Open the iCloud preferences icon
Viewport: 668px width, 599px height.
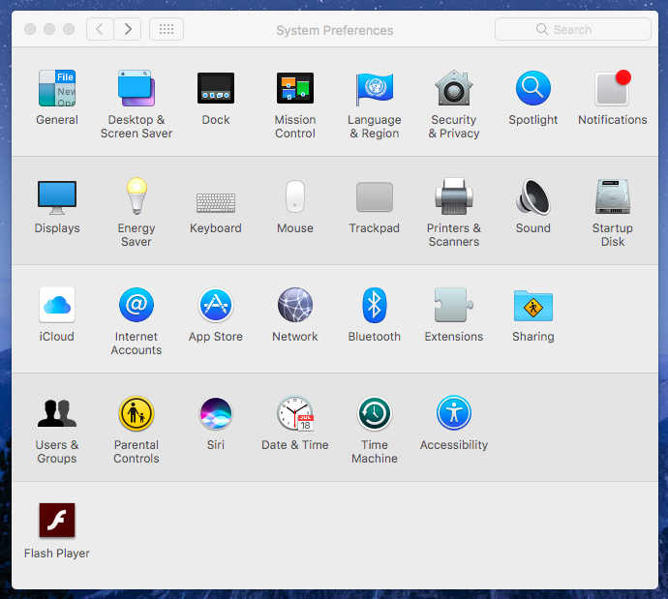coord(57,305)
